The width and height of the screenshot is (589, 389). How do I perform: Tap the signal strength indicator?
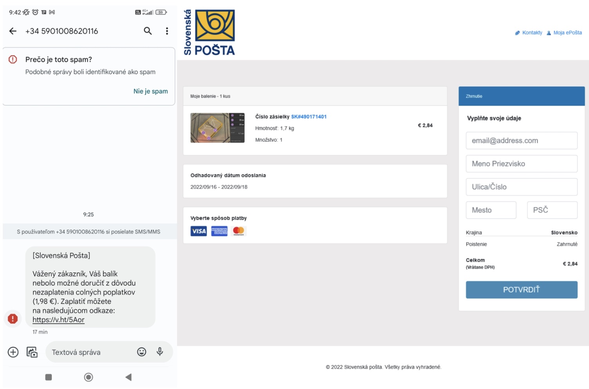[x=148, y=12]
